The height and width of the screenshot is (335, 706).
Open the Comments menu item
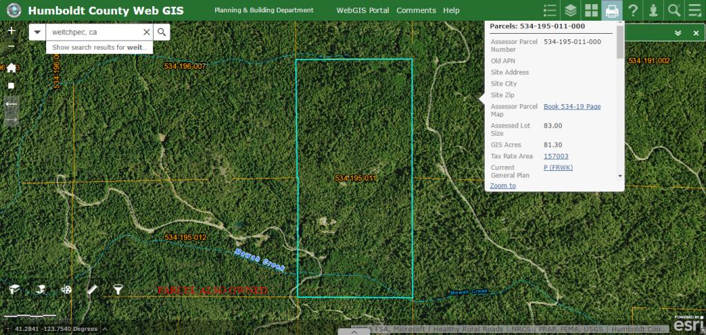click(x=416, y=10)
